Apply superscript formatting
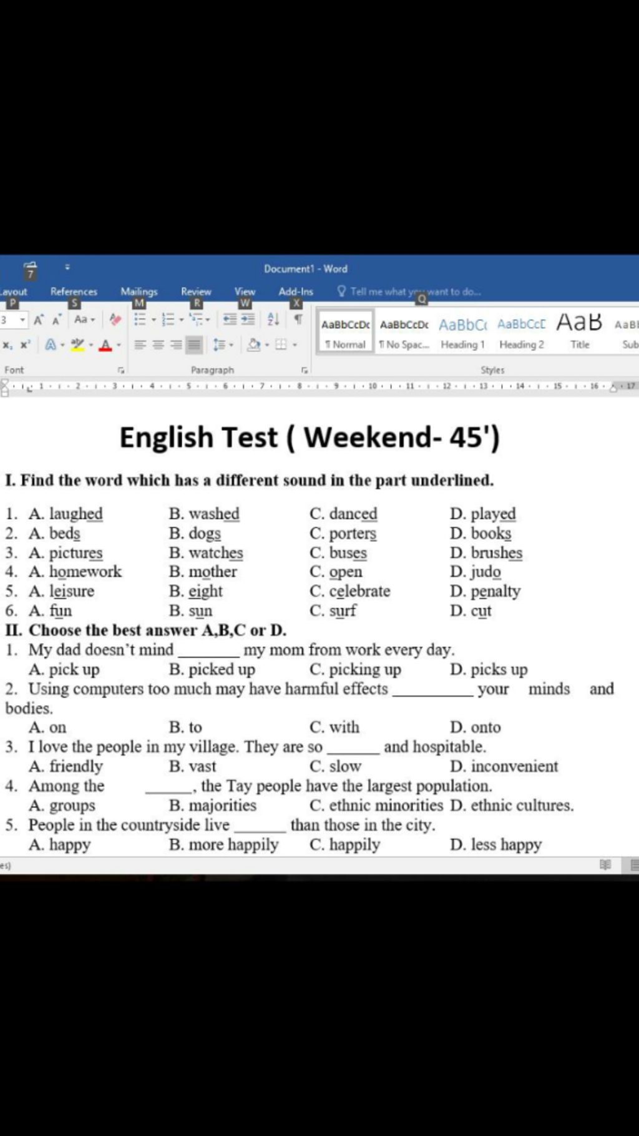Image resolution: width=639 pixels, height=1136 pixels. [x=25, y=345]
